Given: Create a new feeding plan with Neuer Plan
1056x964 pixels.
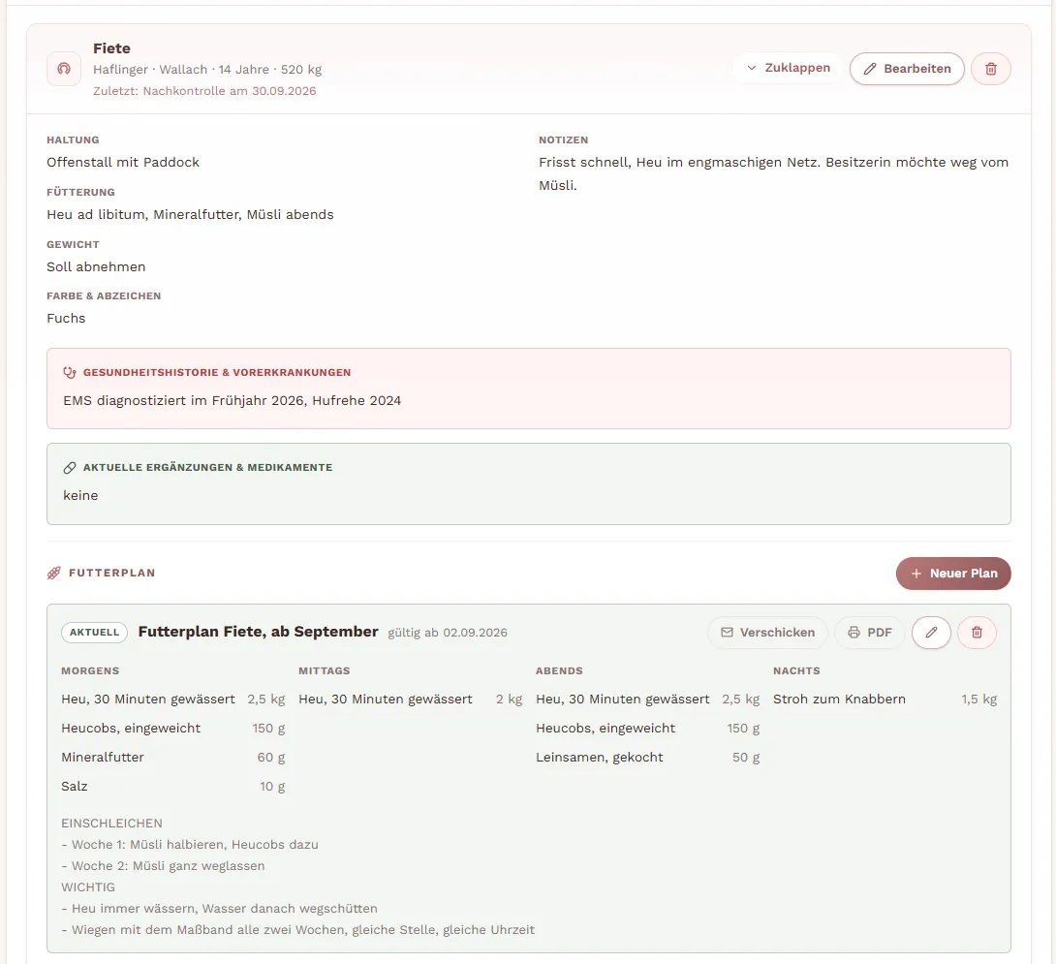Looking at the screenshot, I should 953,574.
